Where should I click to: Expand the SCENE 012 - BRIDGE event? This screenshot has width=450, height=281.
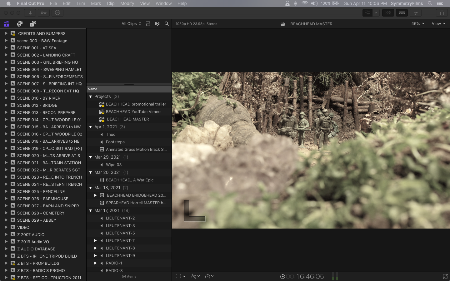(6, 105)
